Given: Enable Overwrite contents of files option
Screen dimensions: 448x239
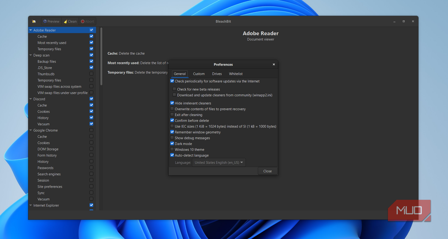Looking at the screenshot, I should (172, 109).
